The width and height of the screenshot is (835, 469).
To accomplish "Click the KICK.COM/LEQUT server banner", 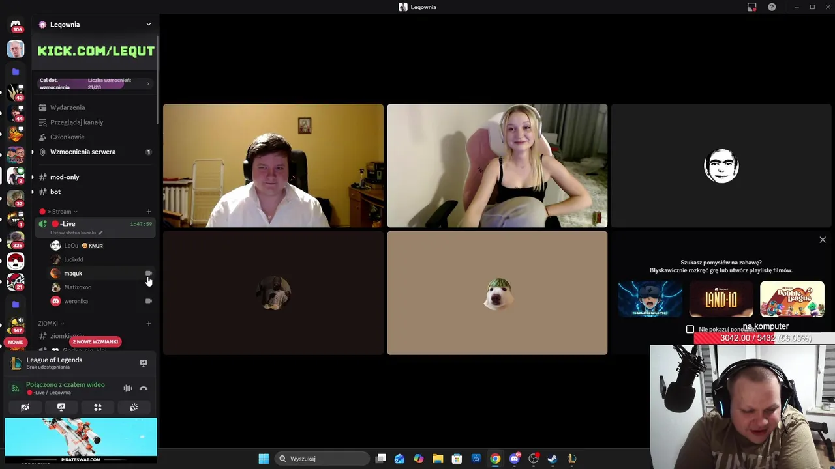I will pyautogui.click(x=96, y=51).
